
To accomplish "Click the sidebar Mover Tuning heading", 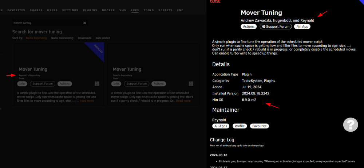I will point(261,12).
